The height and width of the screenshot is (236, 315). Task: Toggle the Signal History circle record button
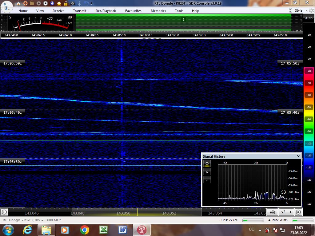click(x=207, y=164)
